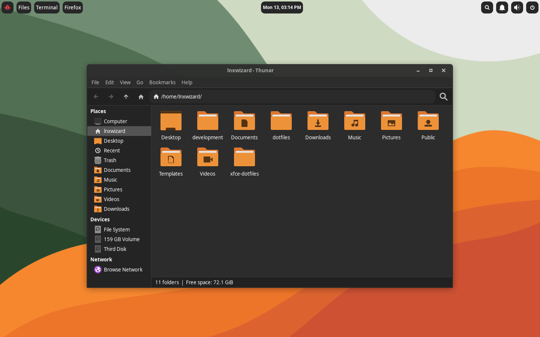
Task: Open the volume control in panel
Action: 517,7
